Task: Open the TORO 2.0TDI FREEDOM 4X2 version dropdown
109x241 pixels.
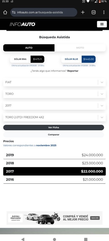Action: click(x=54, y=117)
